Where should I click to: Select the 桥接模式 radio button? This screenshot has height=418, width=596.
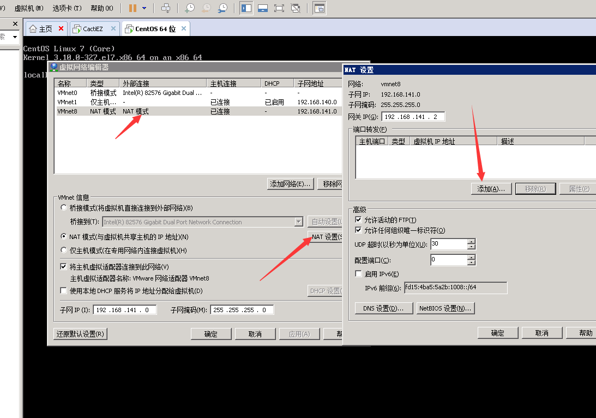click(x=64, y=208)
